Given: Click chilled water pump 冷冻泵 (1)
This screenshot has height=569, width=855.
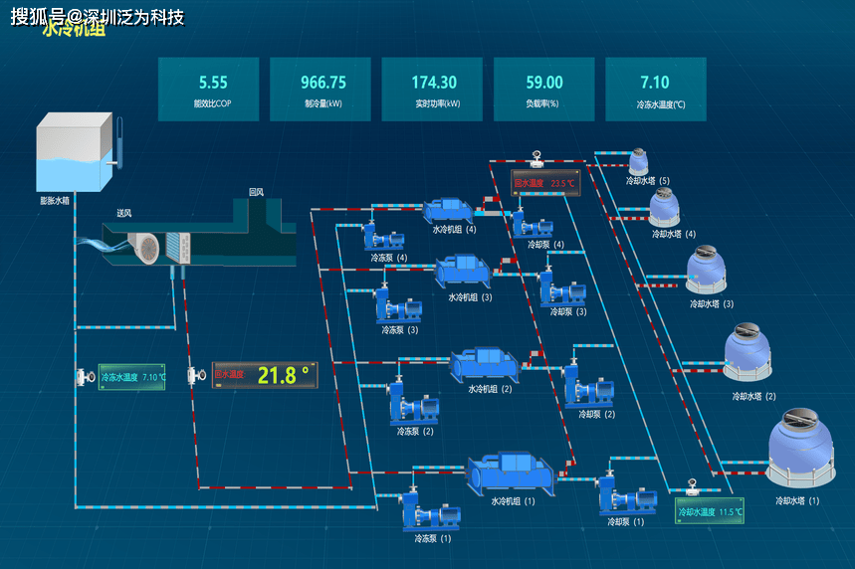Looking at the screenshot, I should 425,511.
